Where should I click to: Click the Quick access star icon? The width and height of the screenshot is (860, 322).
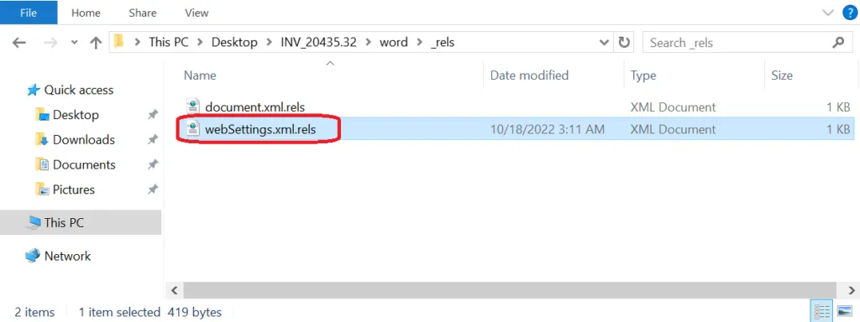[x=34, y=90]
